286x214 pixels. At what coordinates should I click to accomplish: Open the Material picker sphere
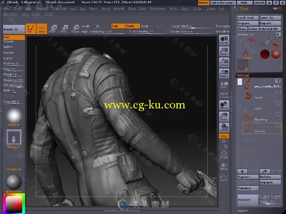(x=14, y=182)
